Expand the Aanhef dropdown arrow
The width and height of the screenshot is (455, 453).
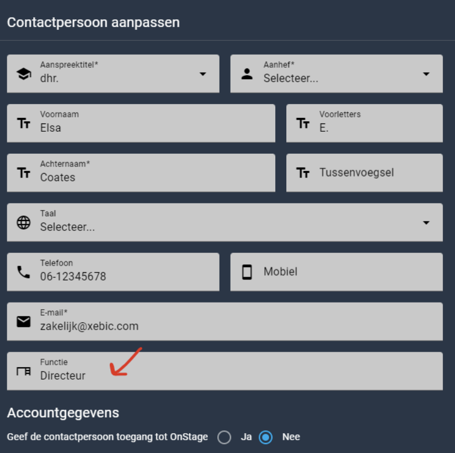pos(426,74)
